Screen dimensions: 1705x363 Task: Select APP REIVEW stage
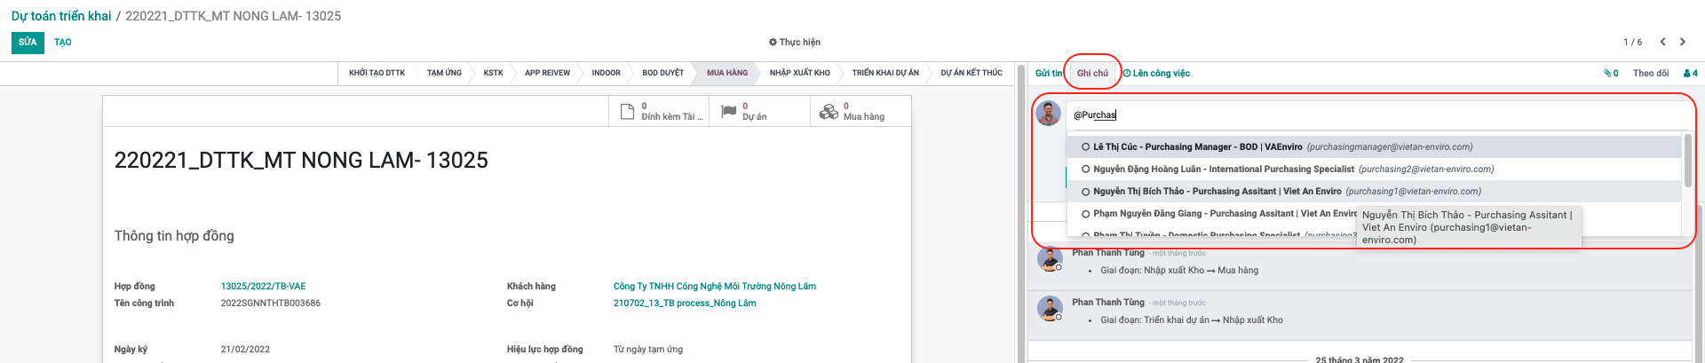pyautogui.click(x=547, y=73)
